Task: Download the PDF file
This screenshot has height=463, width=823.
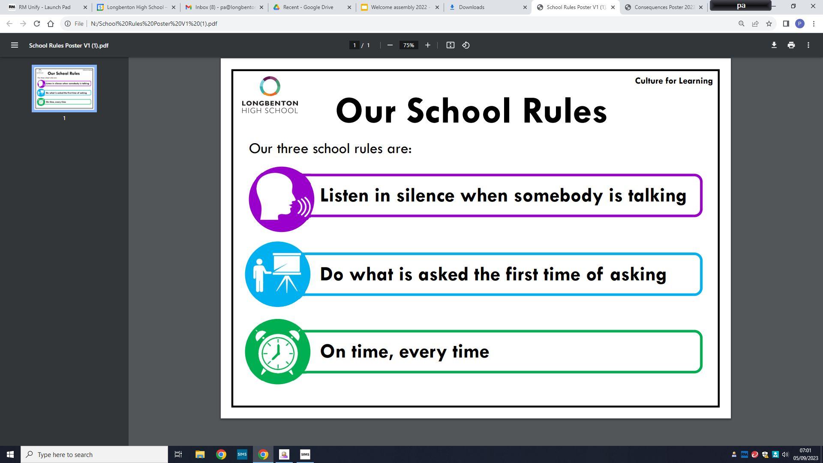Action: 774,45
